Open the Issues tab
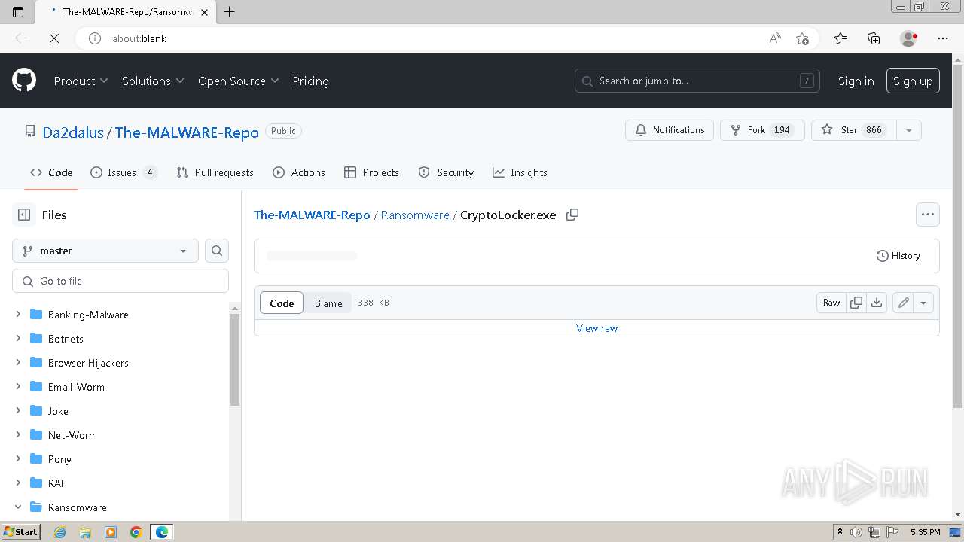 click(x=124, y=172)
